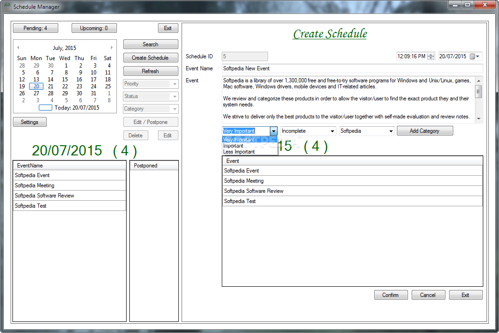Open the Softpedia category dropdown
This screenshot has height=333, width=499.
click(391, 131)
